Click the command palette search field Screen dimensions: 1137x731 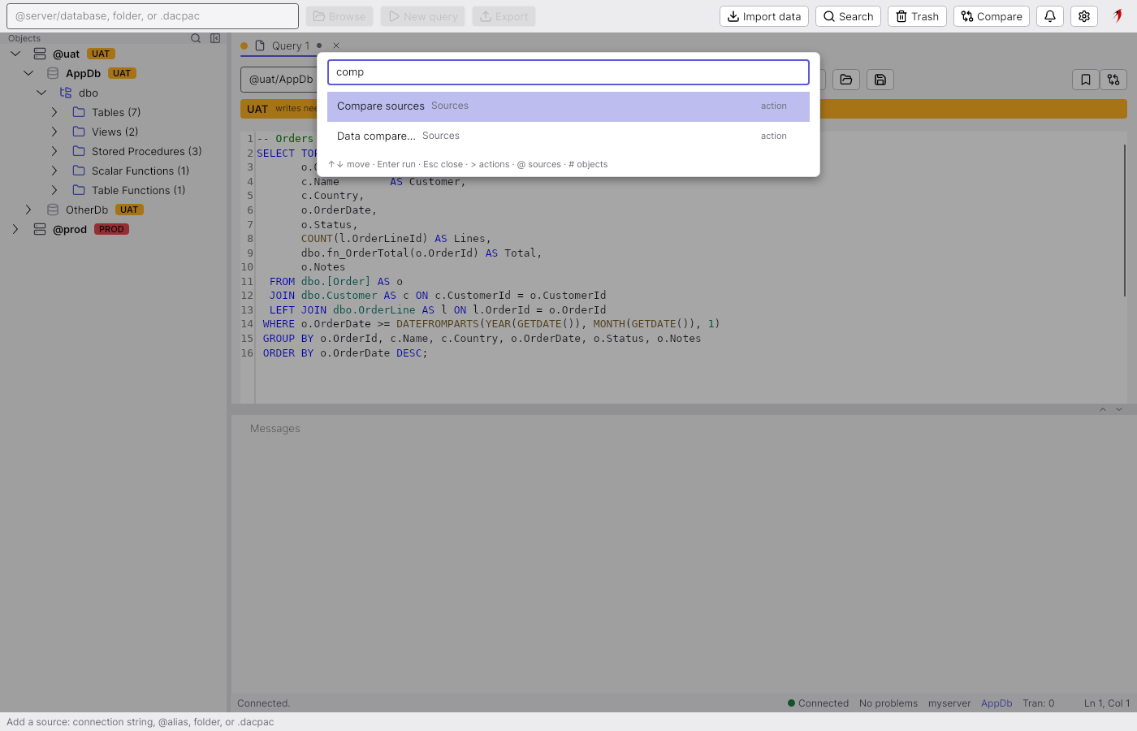tap(568, 72)
